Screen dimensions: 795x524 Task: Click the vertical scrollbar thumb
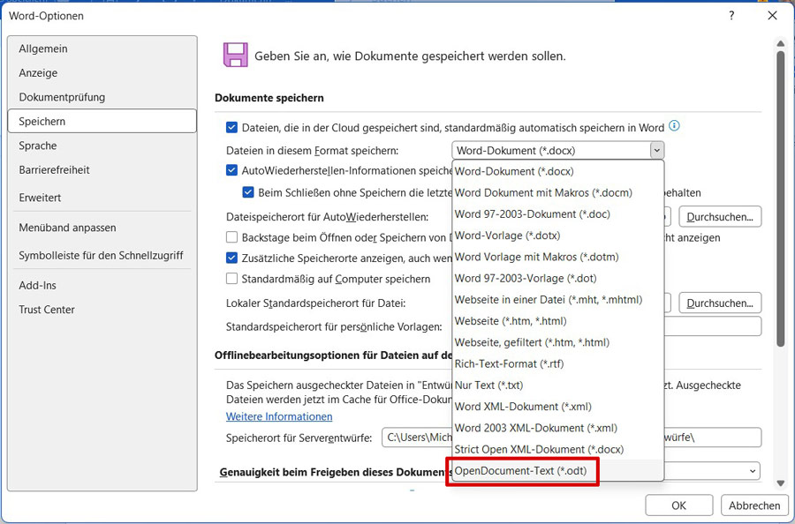coord(781,199)
